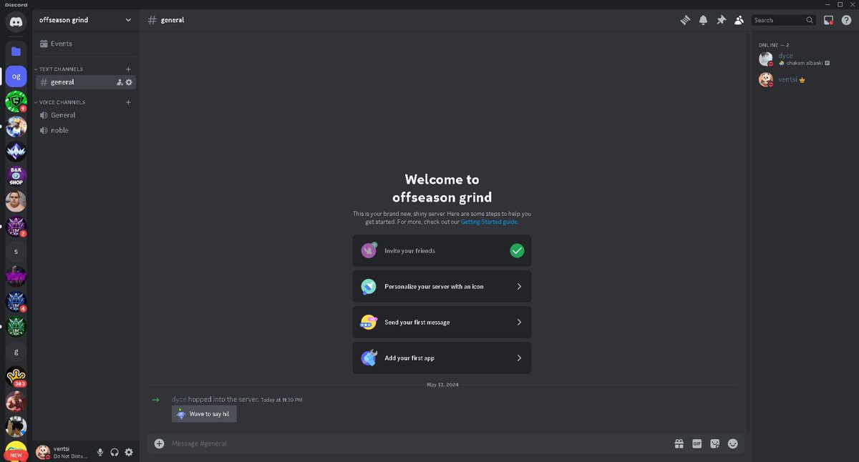Toggle the member list
Screen dimensions: 859x462
pyautogui.click(x=739, y=20)
